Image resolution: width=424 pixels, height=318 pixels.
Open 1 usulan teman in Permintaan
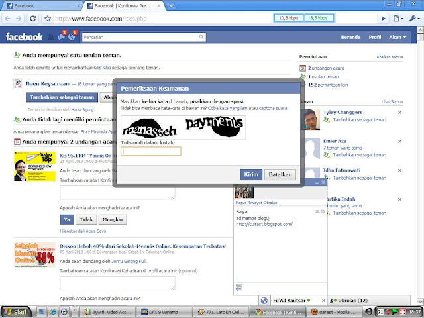click(323, 77)
